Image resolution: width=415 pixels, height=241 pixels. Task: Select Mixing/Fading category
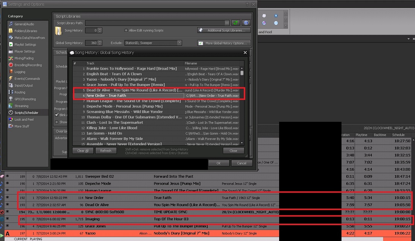click(24, 58)
